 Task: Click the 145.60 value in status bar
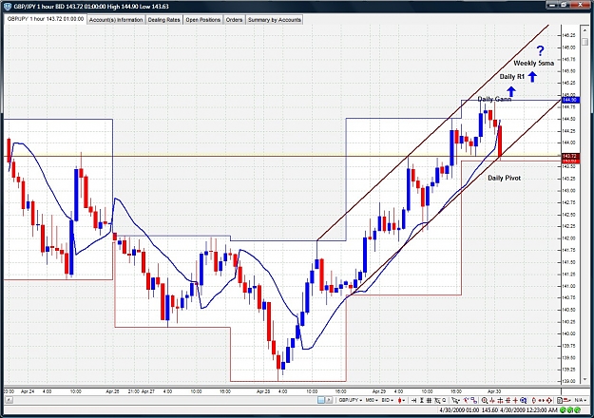click(490, 410)
